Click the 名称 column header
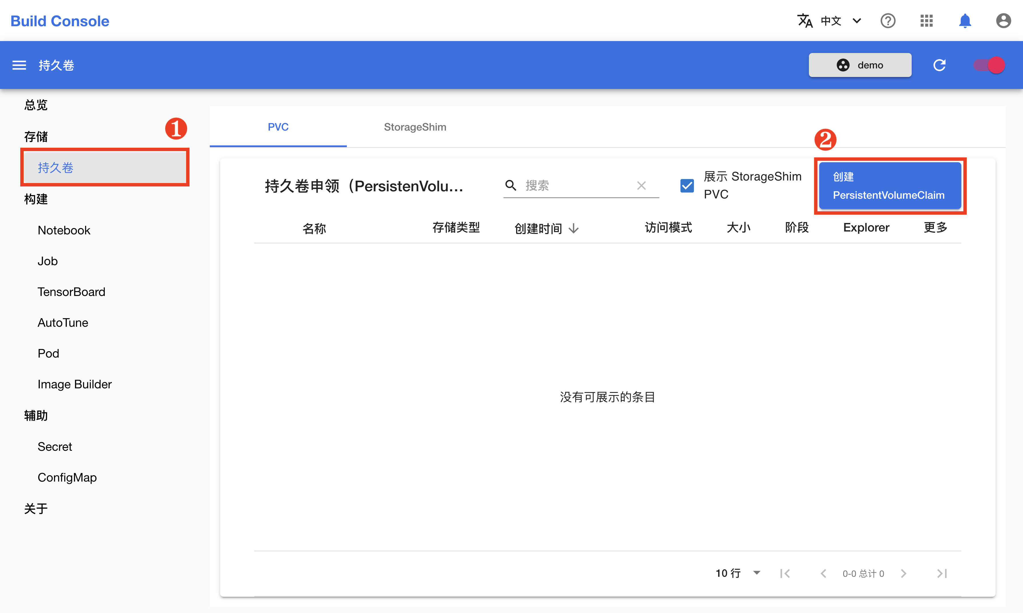This screenshot has height=613, width=1023. [314, 228]
